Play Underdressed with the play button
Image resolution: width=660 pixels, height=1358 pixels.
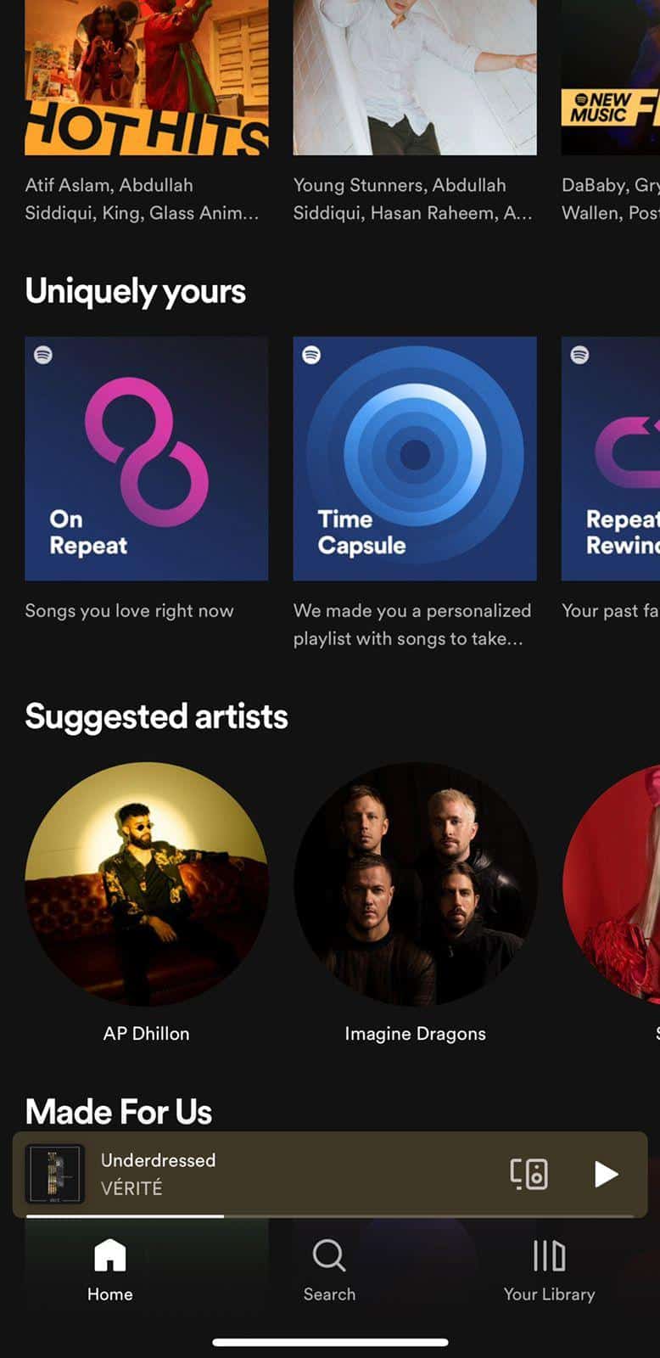pyautogui.click(x=606, y=1174)
